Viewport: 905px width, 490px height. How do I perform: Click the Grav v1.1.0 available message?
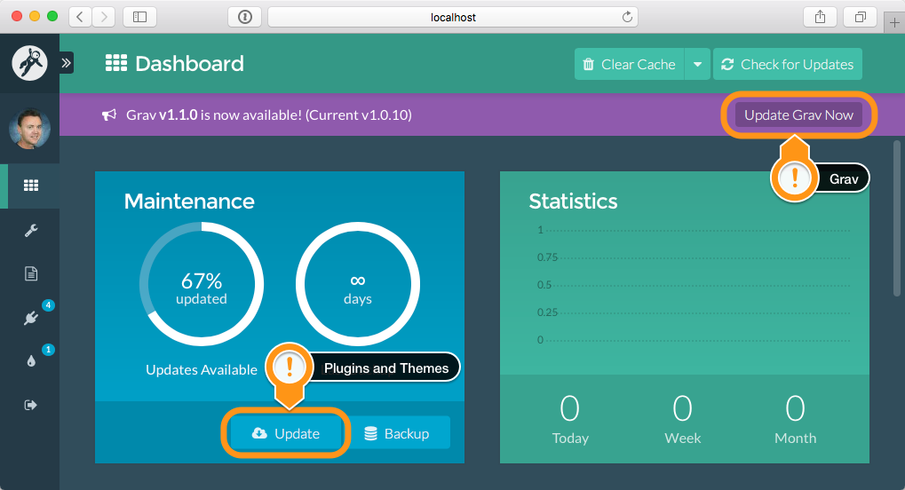point(269,115)
